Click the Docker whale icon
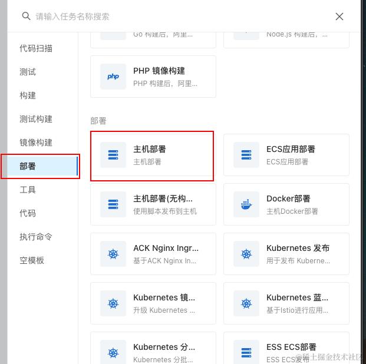This screenshot has width=366, height=364. point(246,204)
